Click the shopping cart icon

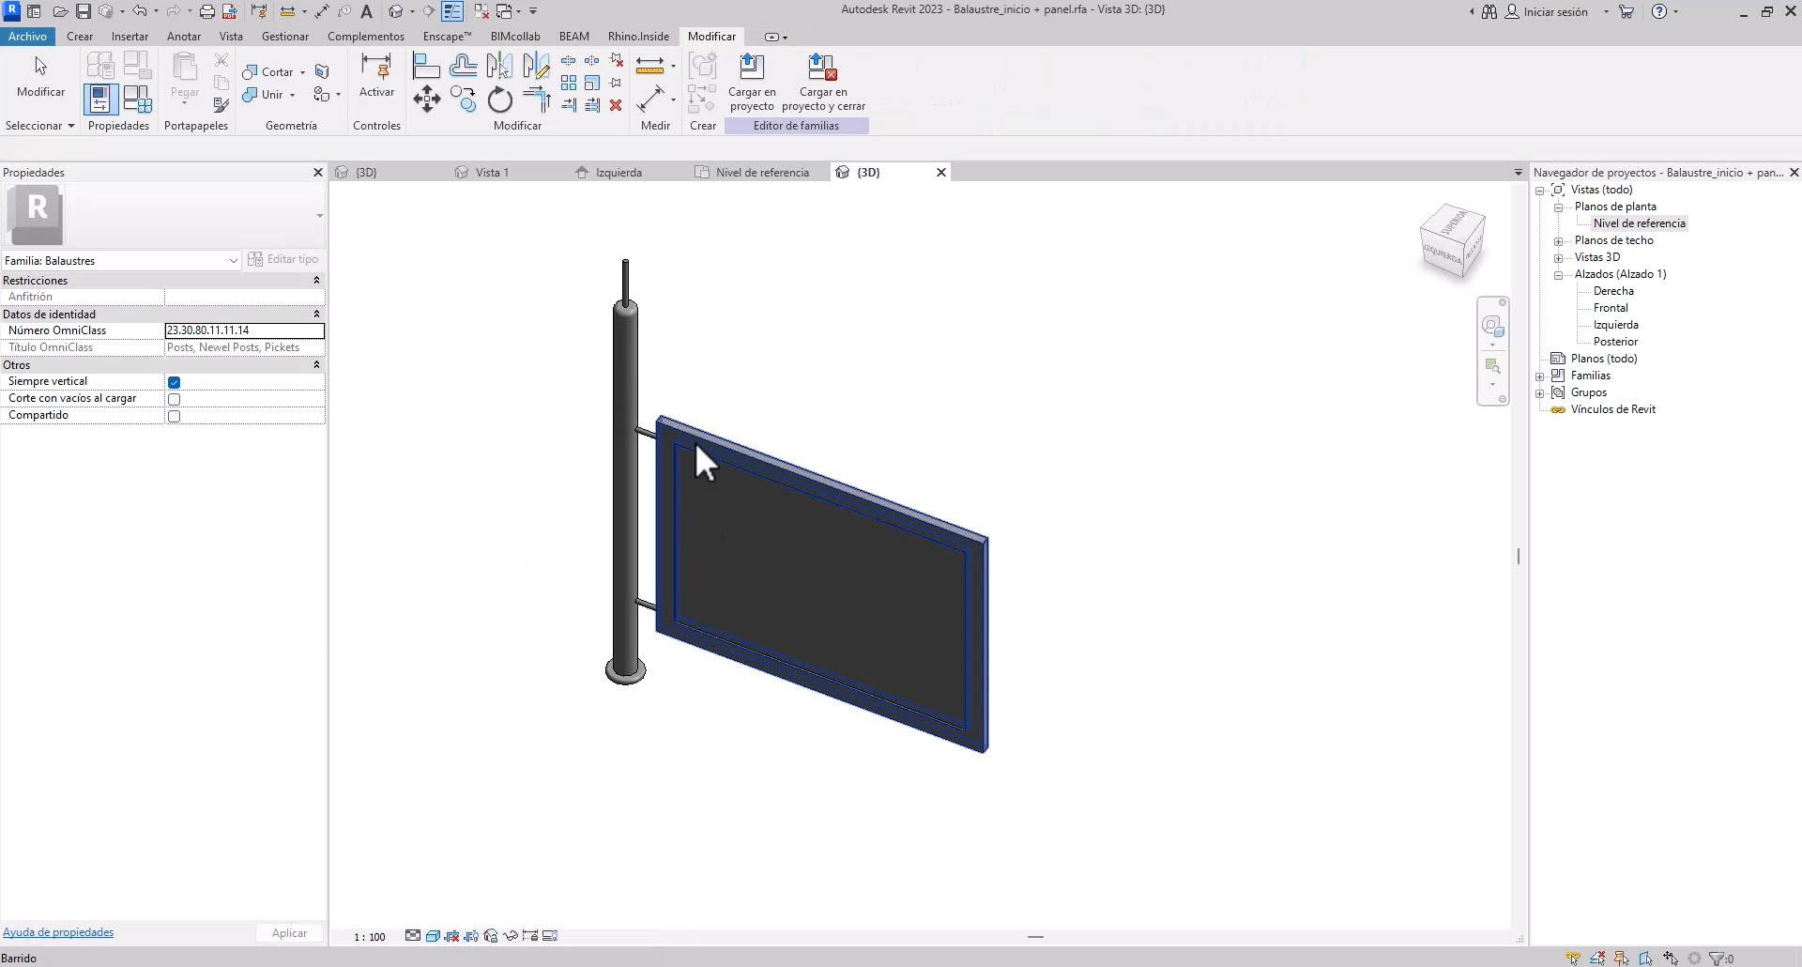click(1626, 11)
